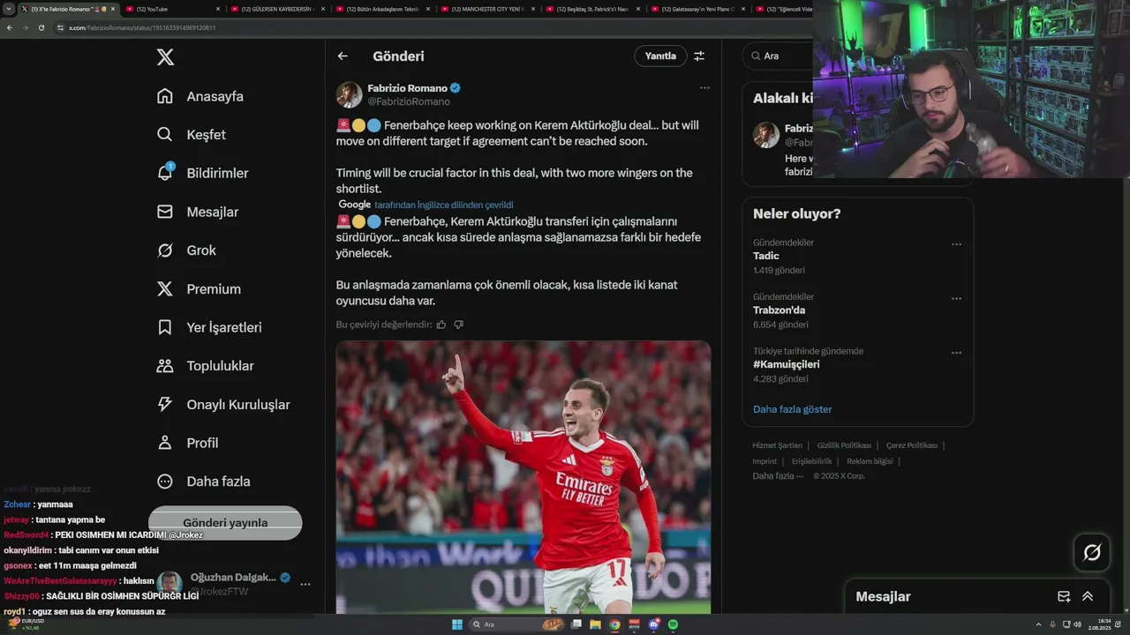
Task: Reload page with browser refresh button
Action: click(41, 27)
